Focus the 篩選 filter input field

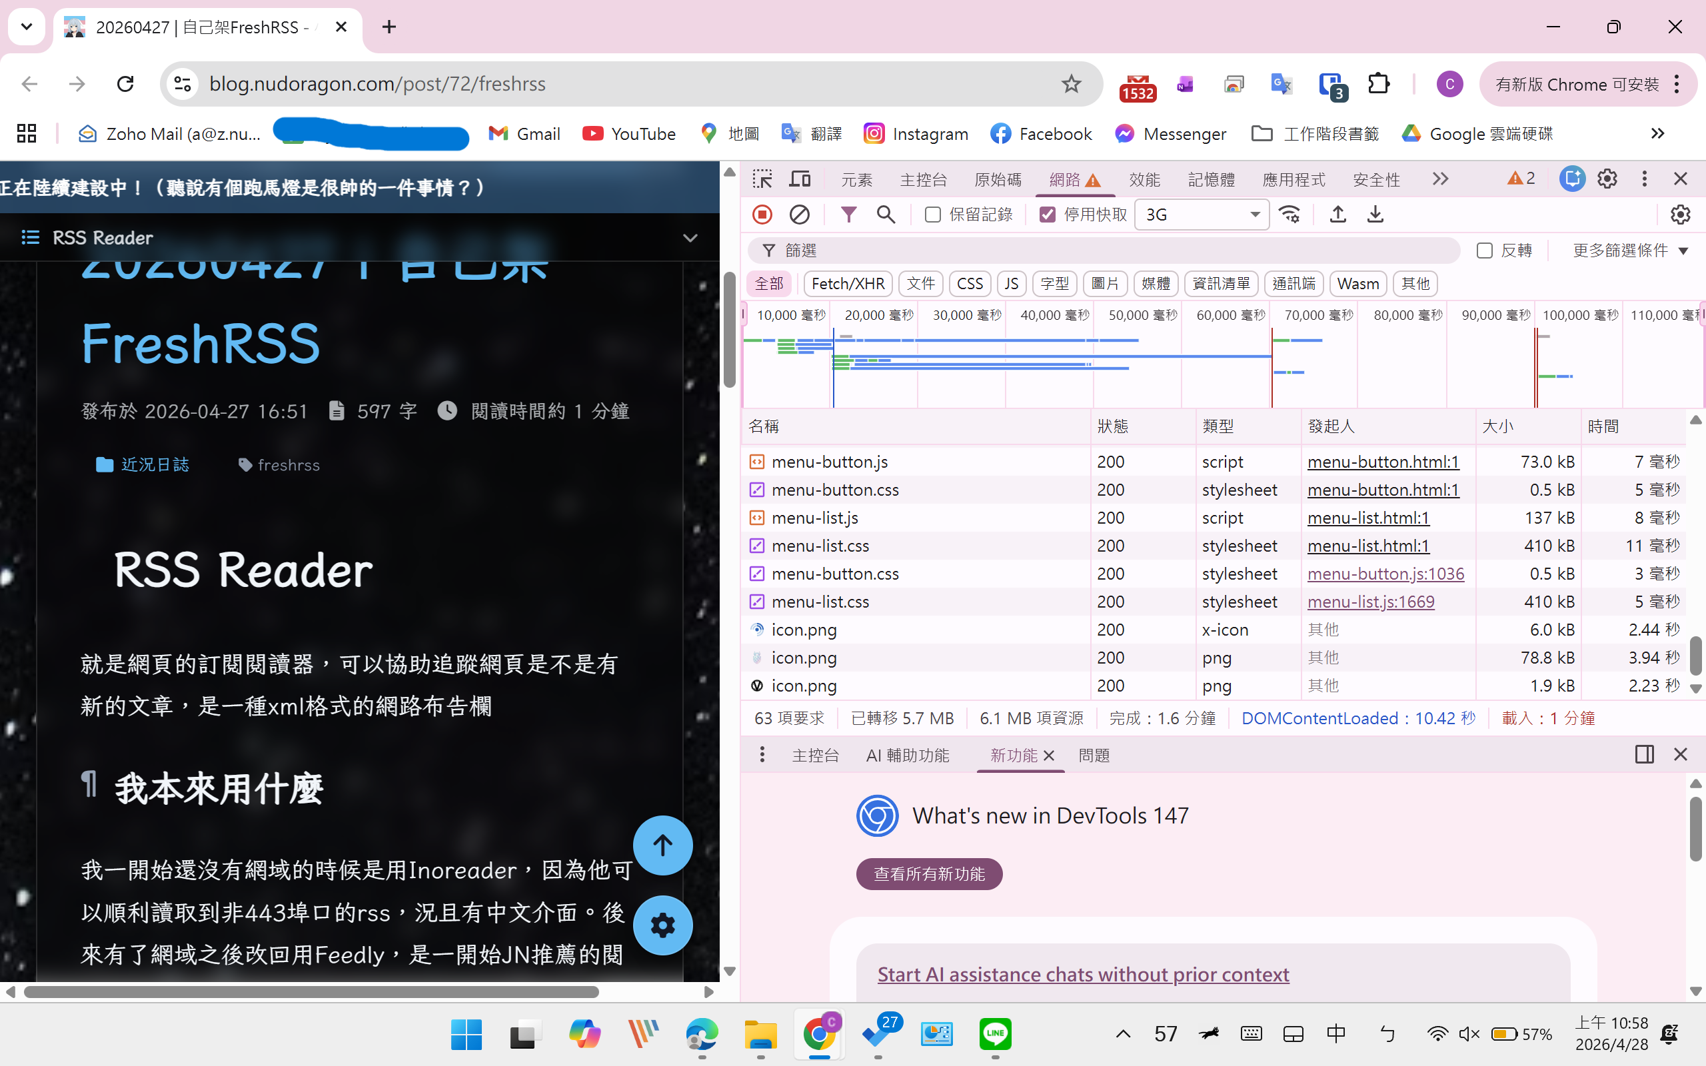click(x=1104, y=251)
